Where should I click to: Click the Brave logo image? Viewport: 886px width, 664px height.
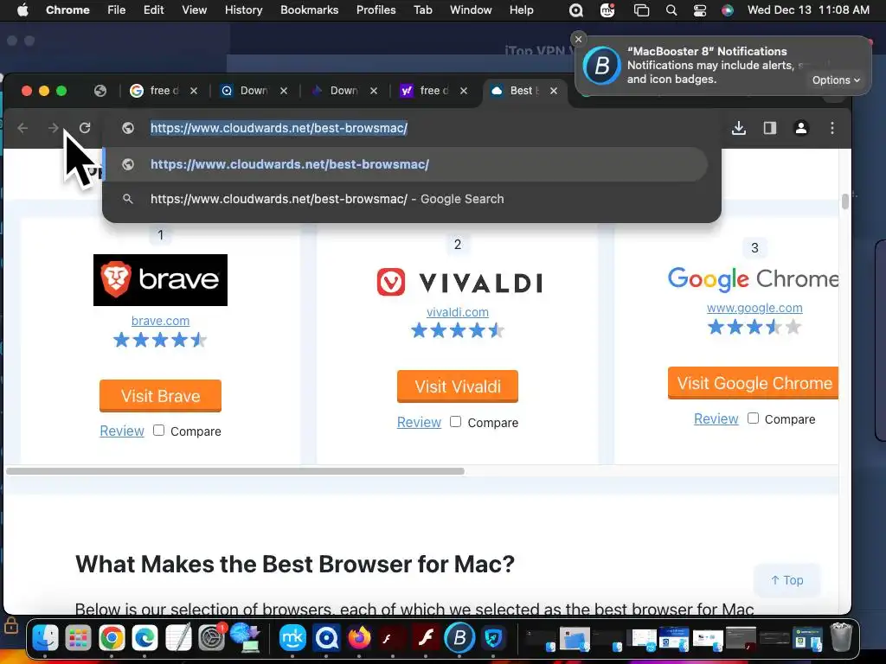pos(160,280)
